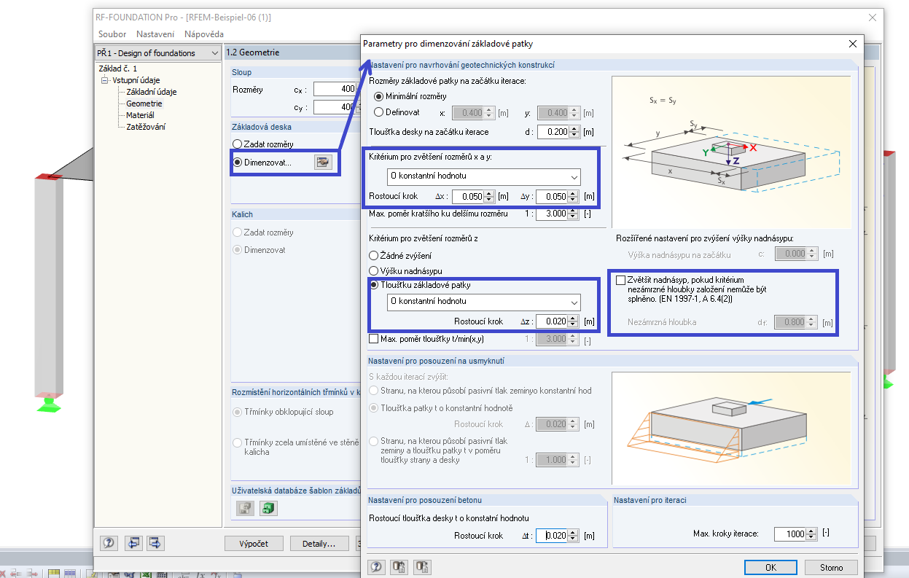
Task: Close the Parametry pro dimenzování dialog
Action: tap(852, 44)
